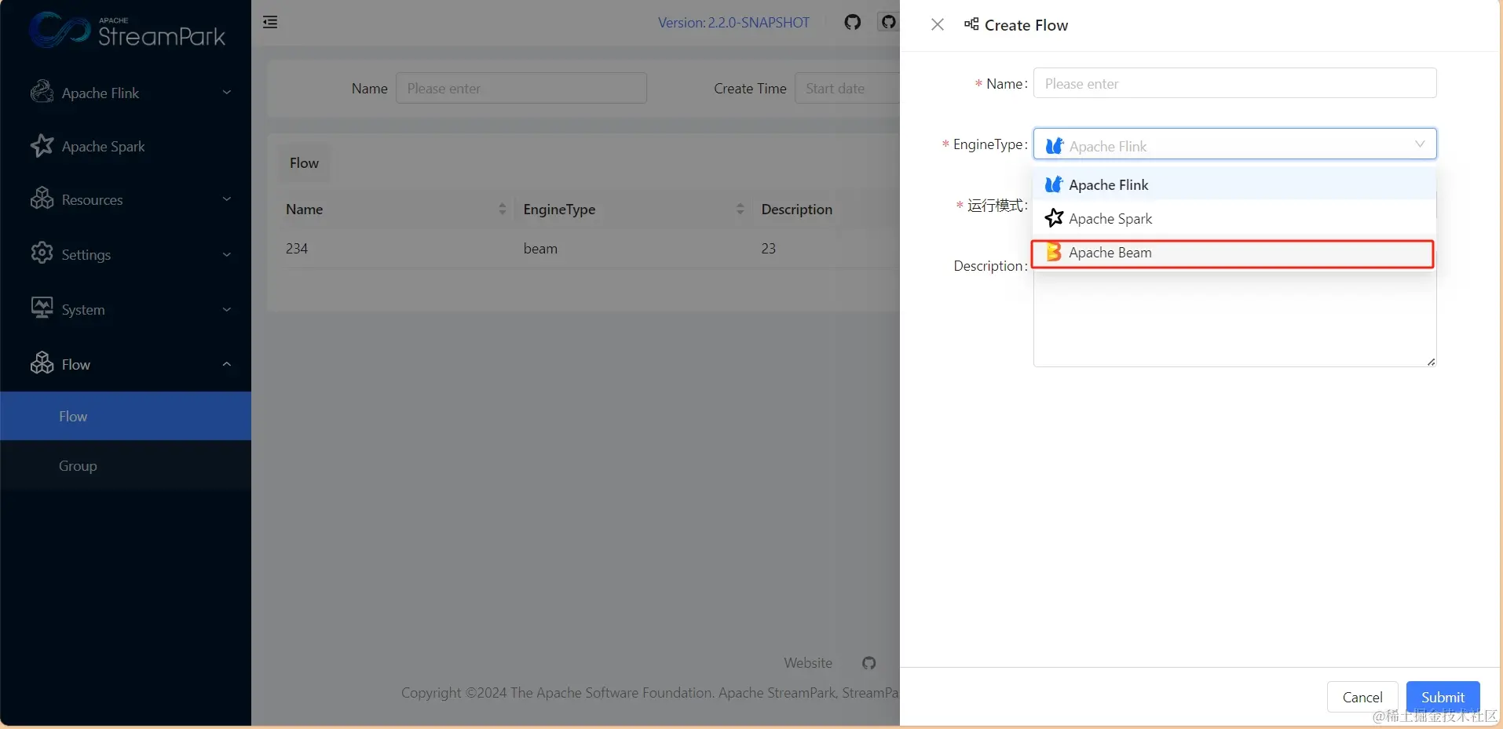Click the Flow cubes icon in sidebar
Image resolution: width=1503 pixels, height=729 pixels.
click(42, 363)
